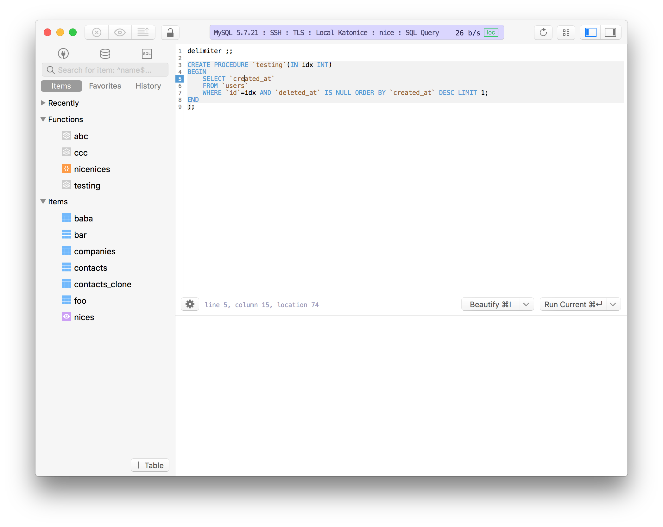Viewport: 663px width, 527px height.
Task: Toggle the lock icon in the toolbar
Action: (170, 32)
